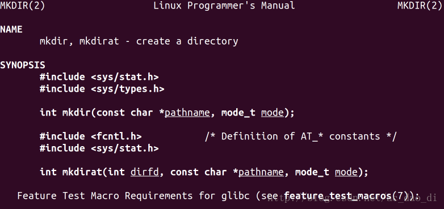Click underlined 'mode' in mkdir signature
The width and height of the screenshot is (444, 209).
pyautogui.click(x=272, y=113)
